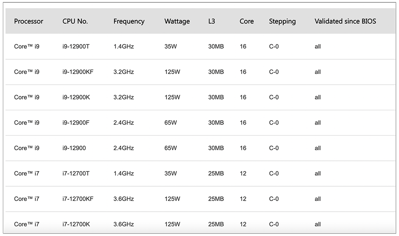Click the i7-12700KF CPU number
Viewport: 399px width, 236px height.
coord(78,199)
